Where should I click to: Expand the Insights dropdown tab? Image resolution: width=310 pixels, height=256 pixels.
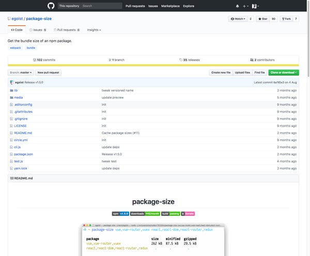coord(94,30)
